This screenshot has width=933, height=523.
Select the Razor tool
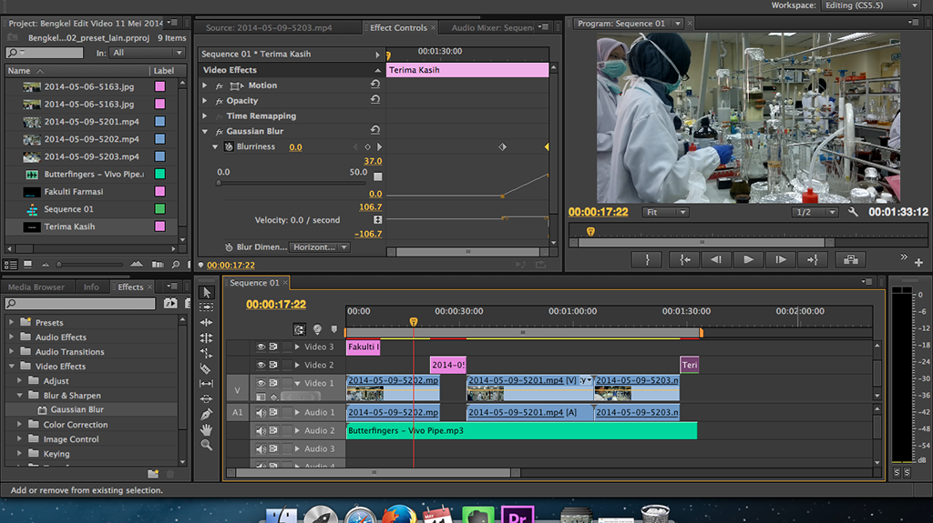207,368
